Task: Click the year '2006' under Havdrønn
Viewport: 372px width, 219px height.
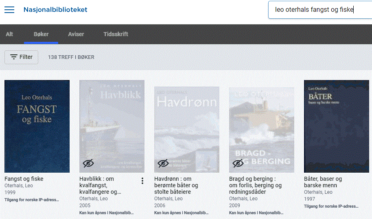Action: tap(160, 206)
